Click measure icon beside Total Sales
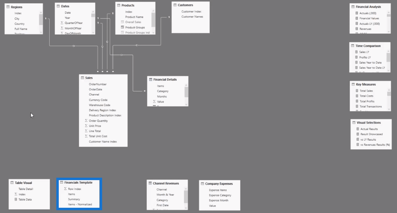The height and width of the screenshot is (213, 397). click(x=357, y=91)
